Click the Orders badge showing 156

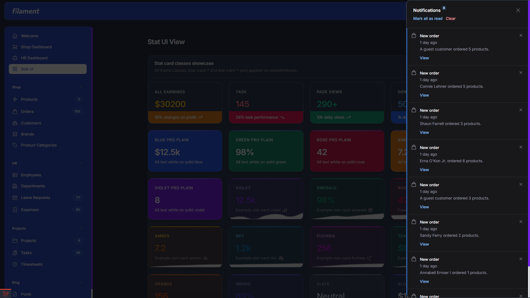(77, 111)
